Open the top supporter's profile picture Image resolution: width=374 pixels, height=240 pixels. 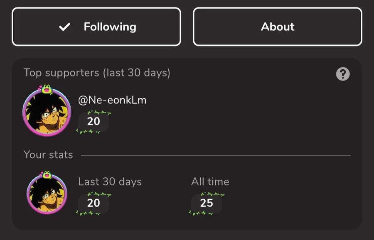tap(46, 113)
